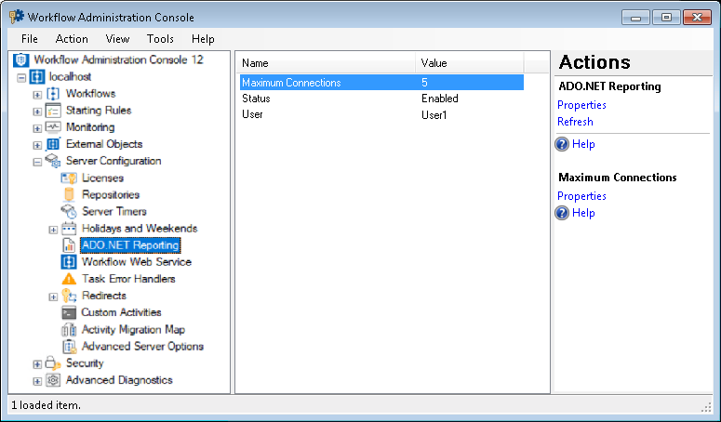Click the Repositories database icon
721x422 pixels.
pos(68,195)
